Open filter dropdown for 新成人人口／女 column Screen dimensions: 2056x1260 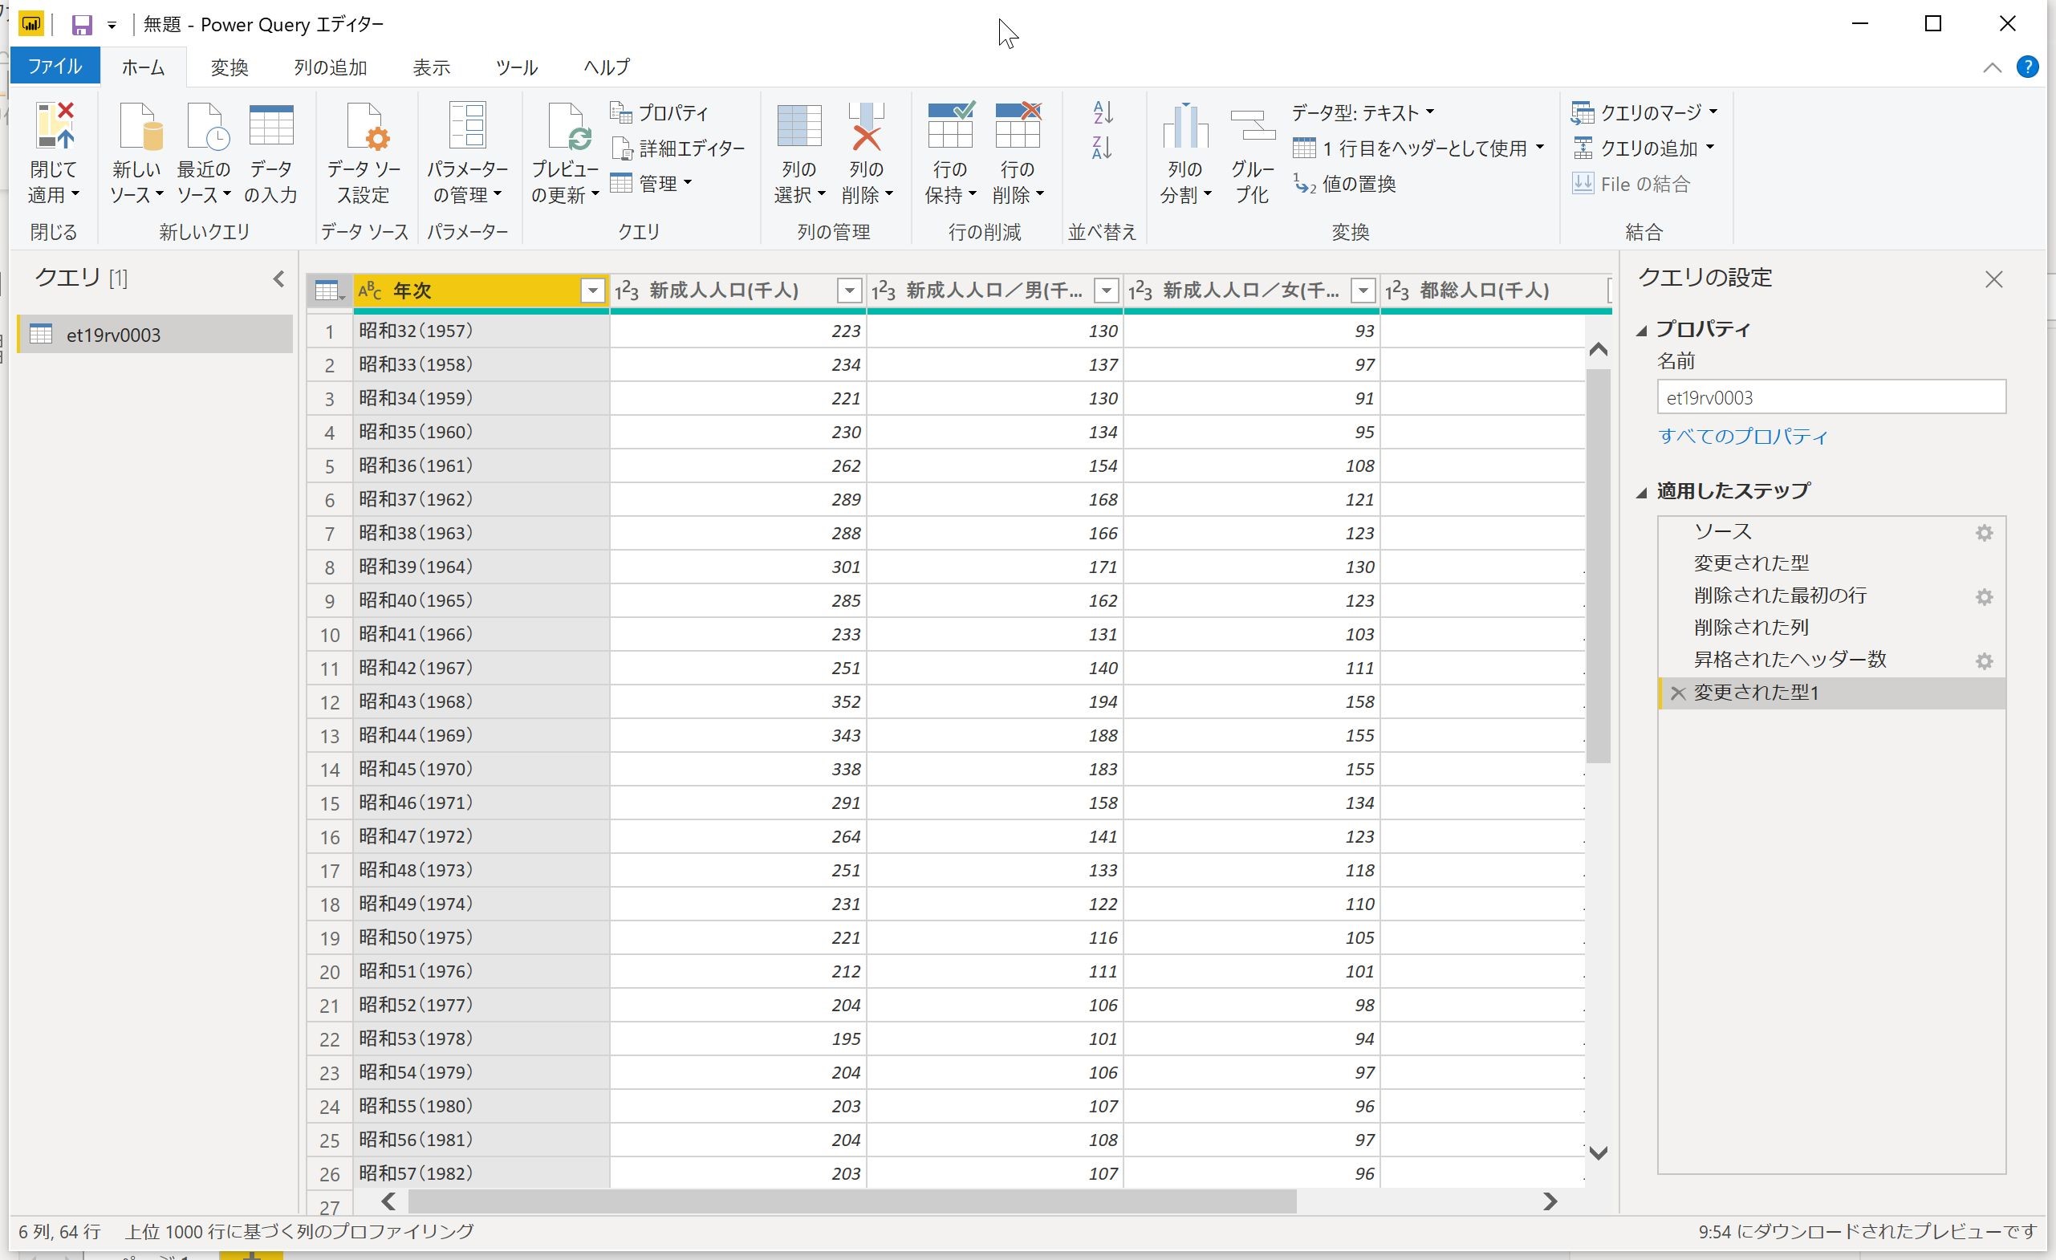(x=1363, y=291)
